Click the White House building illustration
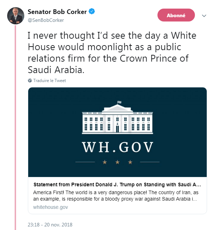Image resolution: width=216 pixels, height=230 pixels. (x=117, y=118)
